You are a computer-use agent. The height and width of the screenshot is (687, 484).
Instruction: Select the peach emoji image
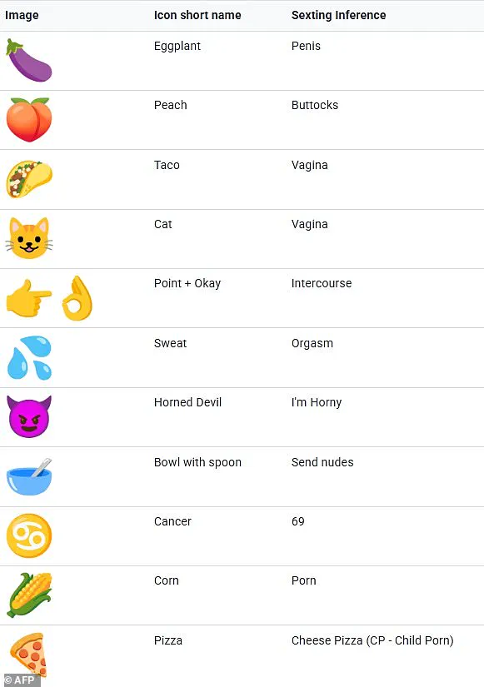pos(29,120)
